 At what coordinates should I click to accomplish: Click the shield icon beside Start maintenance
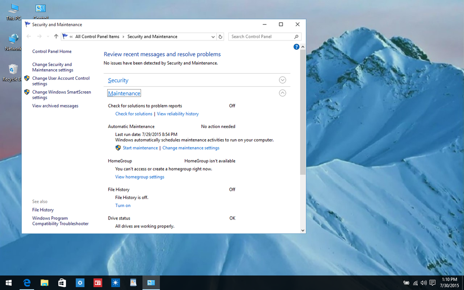tap(118, 148)
